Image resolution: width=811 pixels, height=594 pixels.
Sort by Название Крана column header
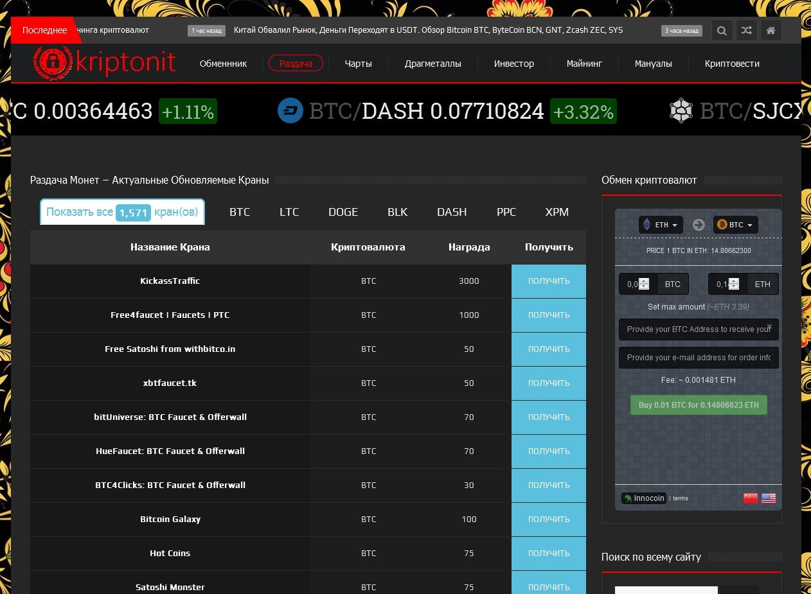(x=170, y=247)
